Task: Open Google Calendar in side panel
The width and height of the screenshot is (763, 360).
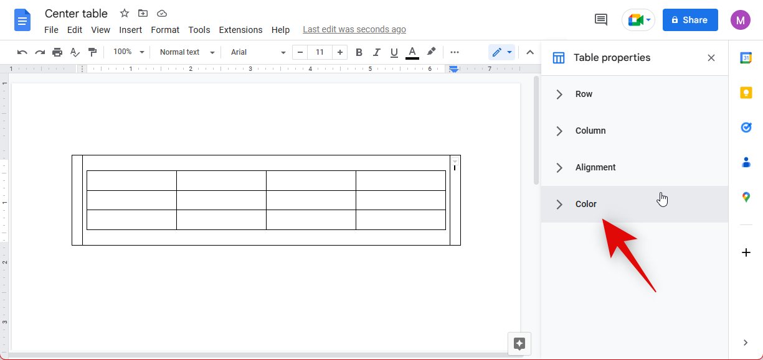Action: click(x=746, y=58)
